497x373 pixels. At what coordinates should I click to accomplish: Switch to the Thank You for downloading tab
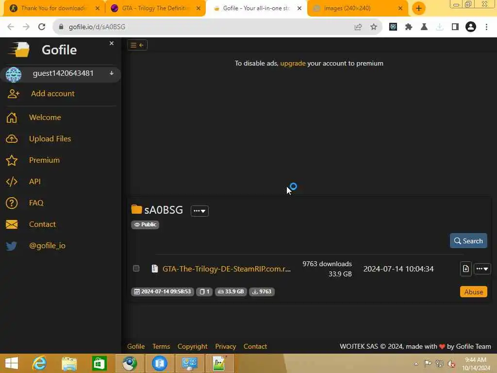coord(54,8)
